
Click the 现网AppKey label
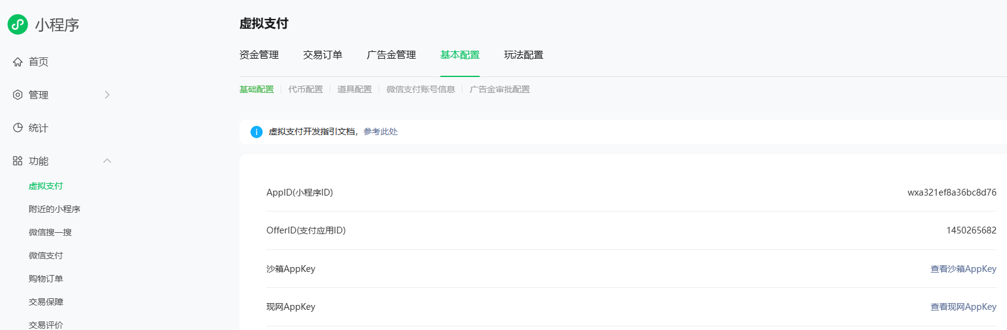point(291,307)
